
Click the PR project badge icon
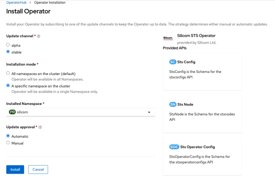(x=12, y=112)
